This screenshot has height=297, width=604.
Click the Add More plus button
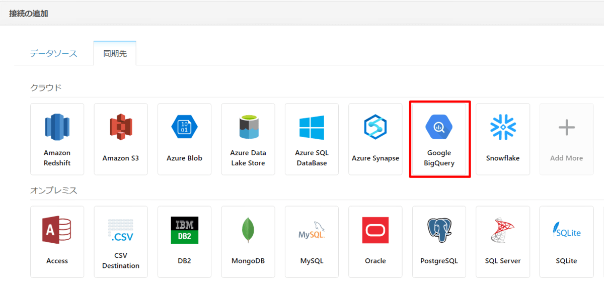pos(566,128)
